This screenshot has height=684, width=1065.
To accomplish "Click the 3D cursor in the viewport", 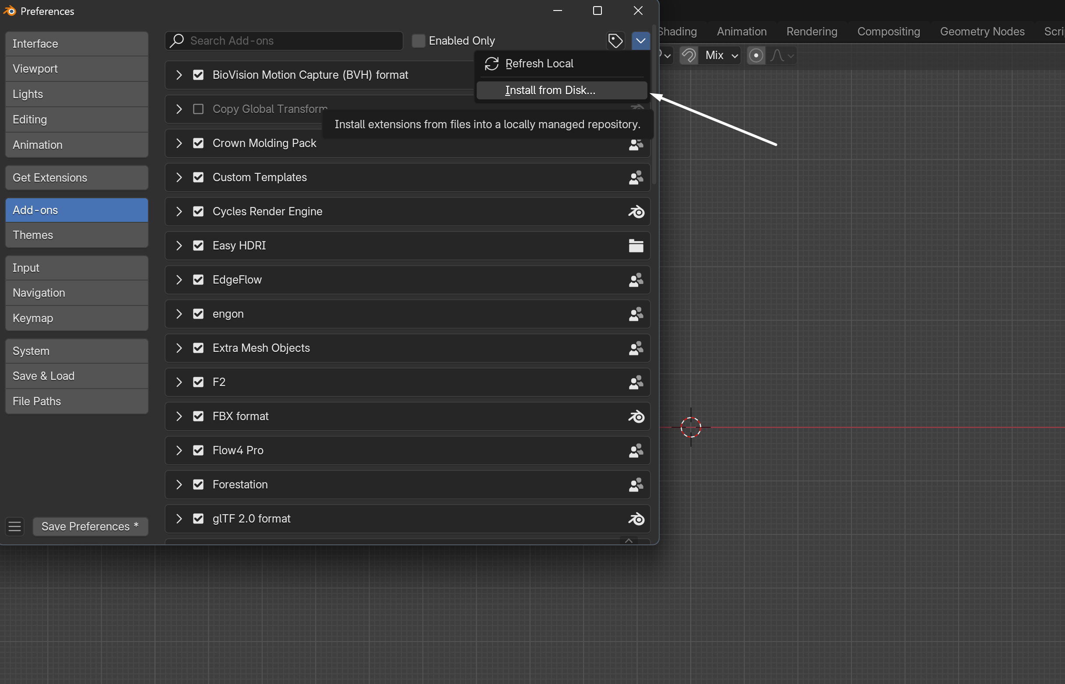I will pos(690,427).
